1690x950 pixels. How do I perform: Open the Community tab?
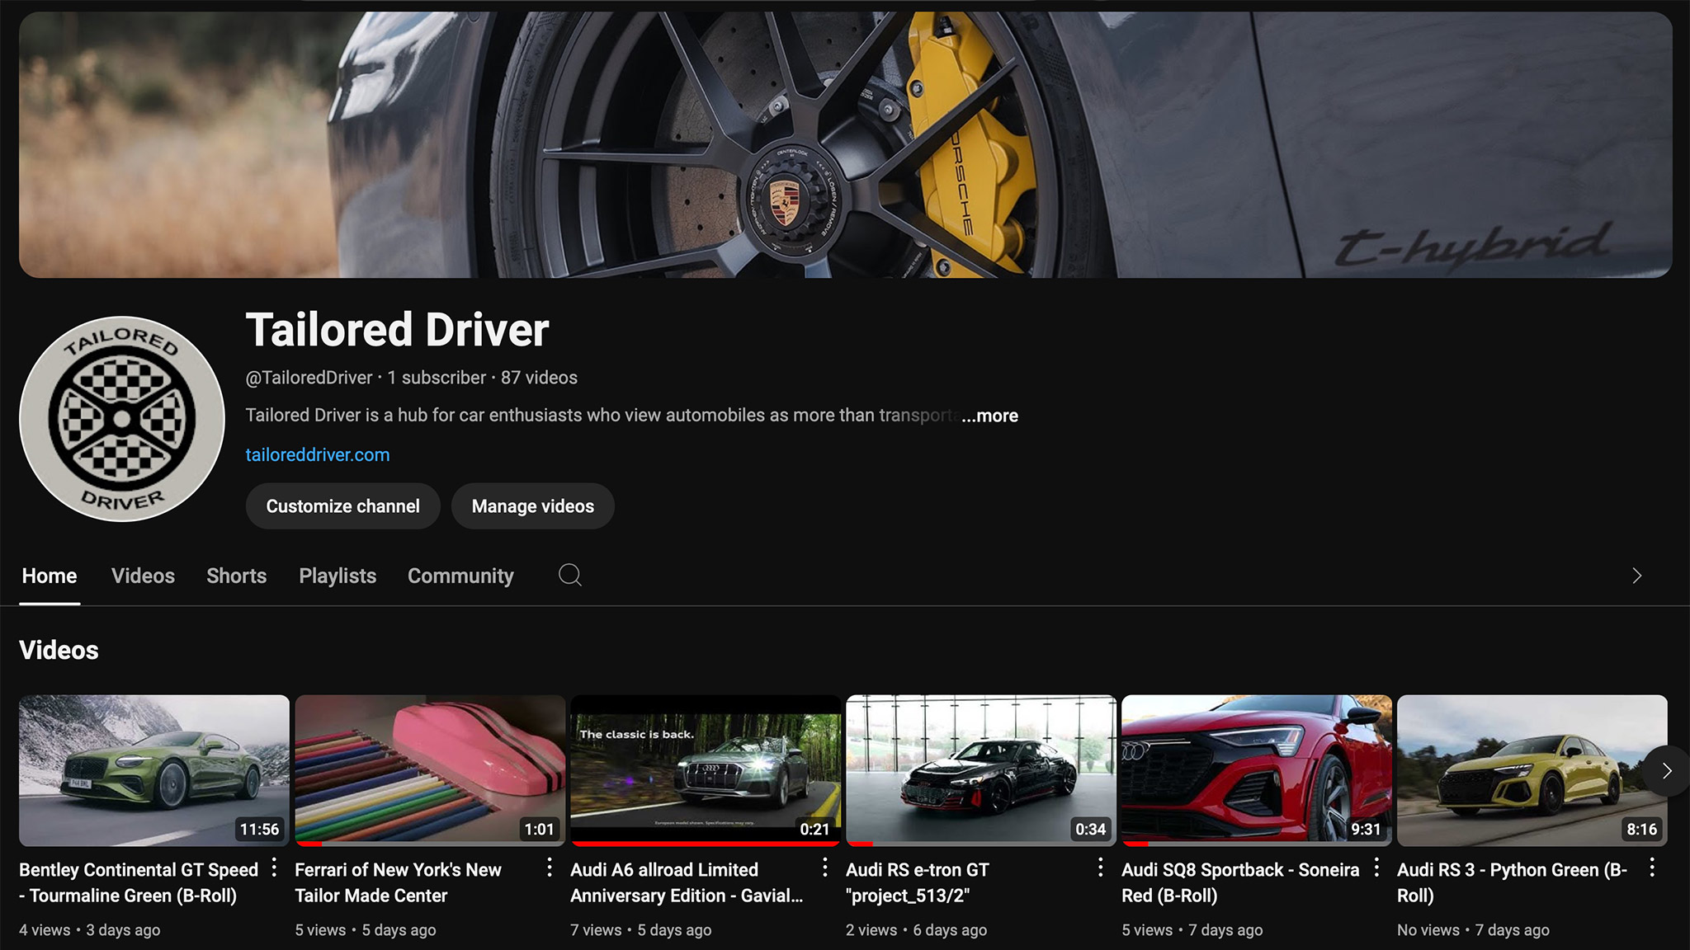tap(460, 576)
